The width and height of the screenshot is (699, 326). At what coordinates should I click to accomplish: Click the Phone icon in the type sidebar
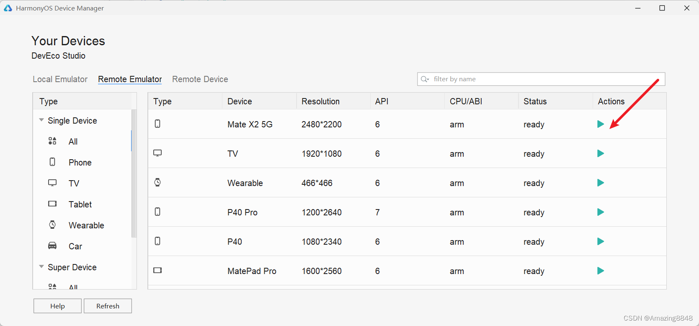(52, 162)
